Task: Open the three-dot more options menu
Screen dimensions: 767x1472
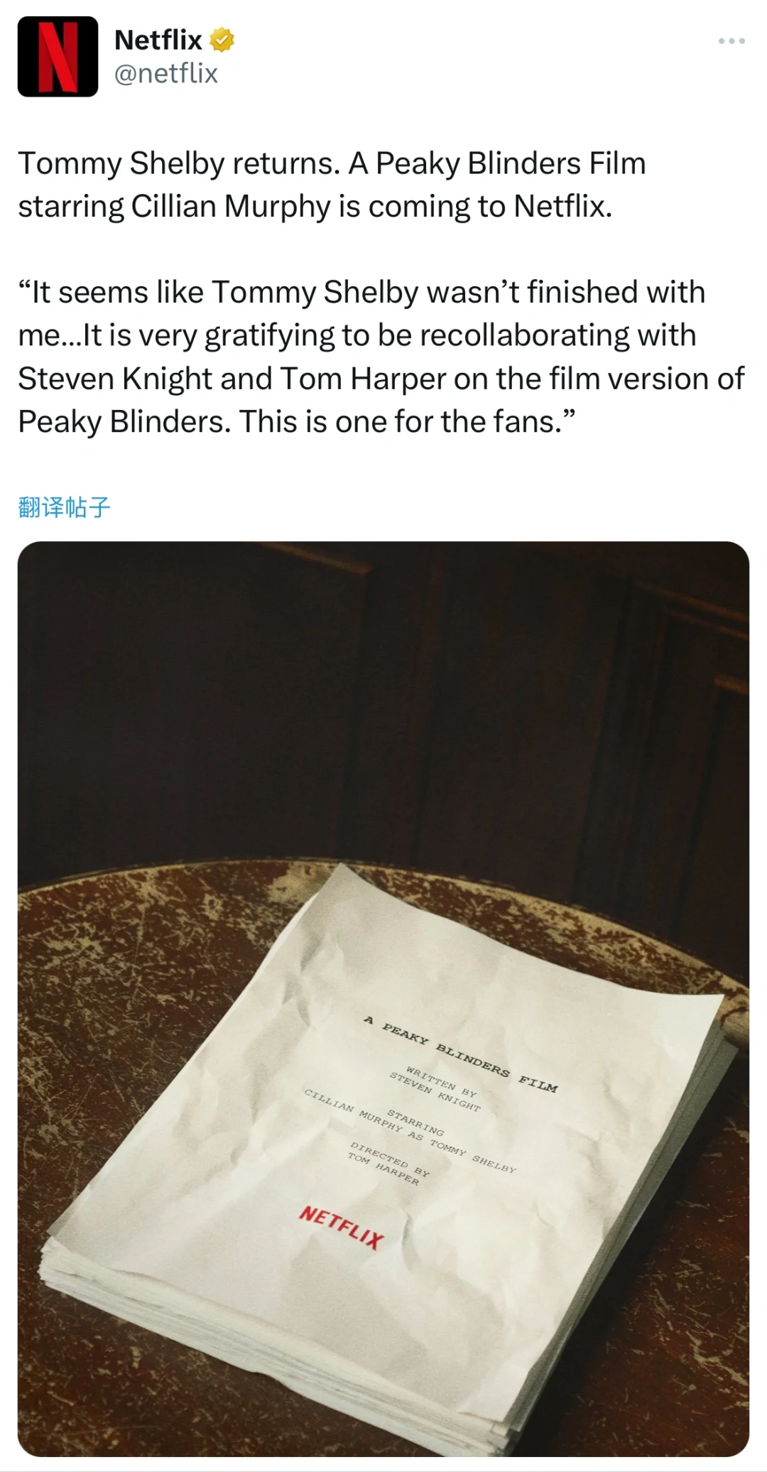Action: click(x=731, y=41)
